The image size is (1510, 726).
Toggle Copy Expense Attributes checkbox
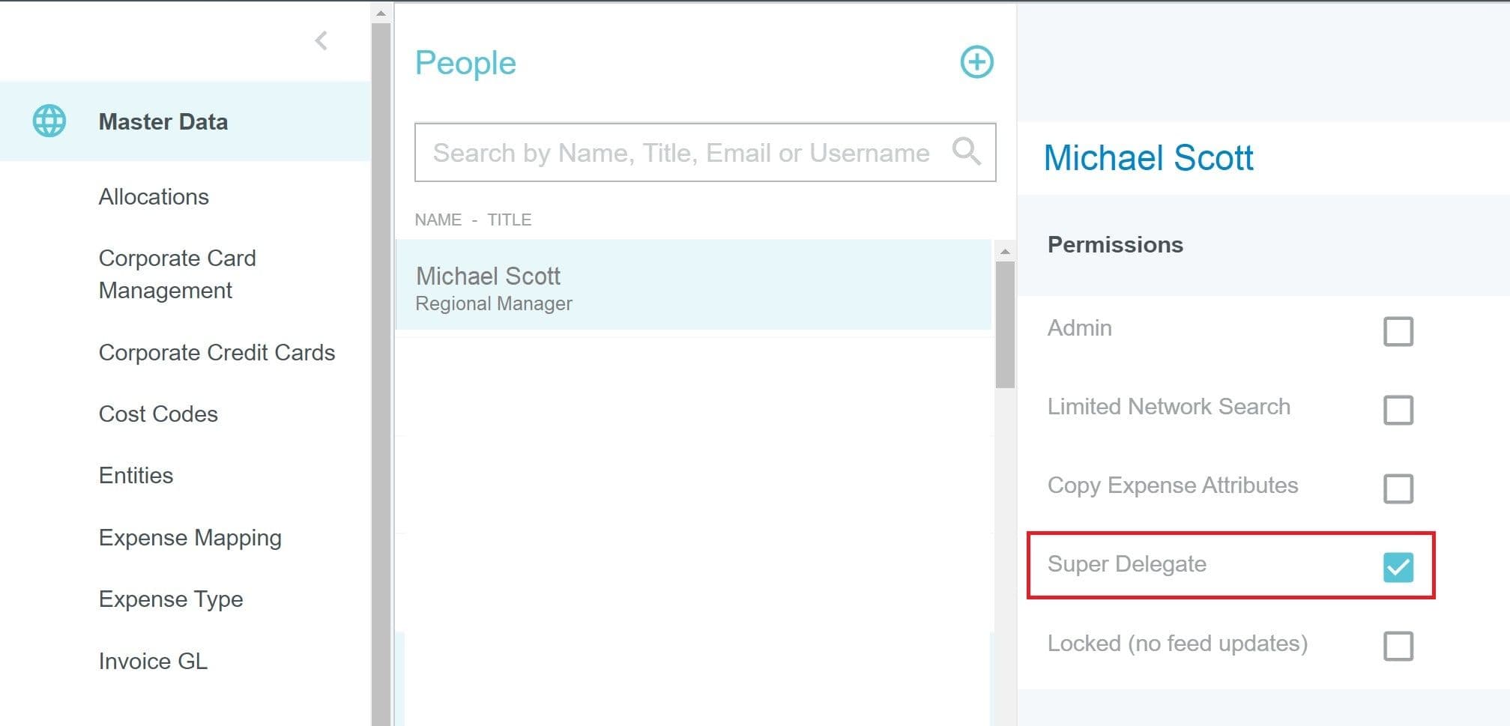point(1398,488)
